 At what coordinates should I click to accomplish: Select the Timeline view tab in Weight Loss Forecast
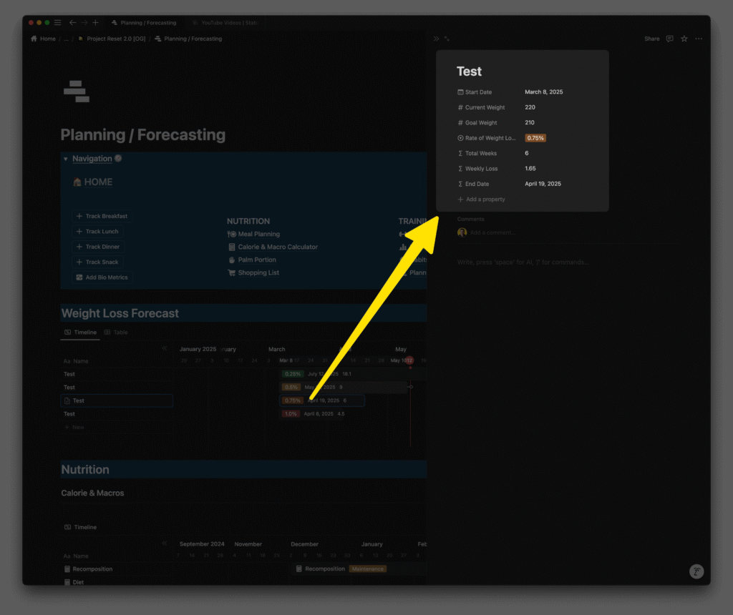coord(80,333)
